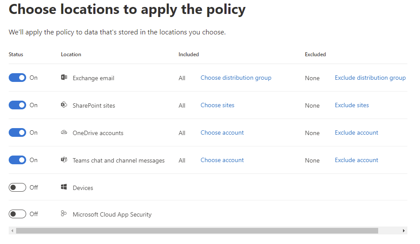Turn off the Exchange email toggle
Screen dimensions: 420x244
click(x=17, y=78)
